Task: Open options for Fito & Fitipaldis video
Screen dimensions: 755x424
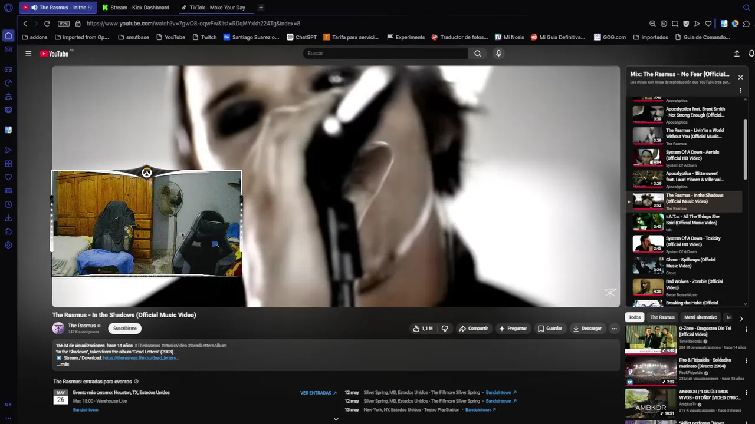Action: tap(746, 361)
